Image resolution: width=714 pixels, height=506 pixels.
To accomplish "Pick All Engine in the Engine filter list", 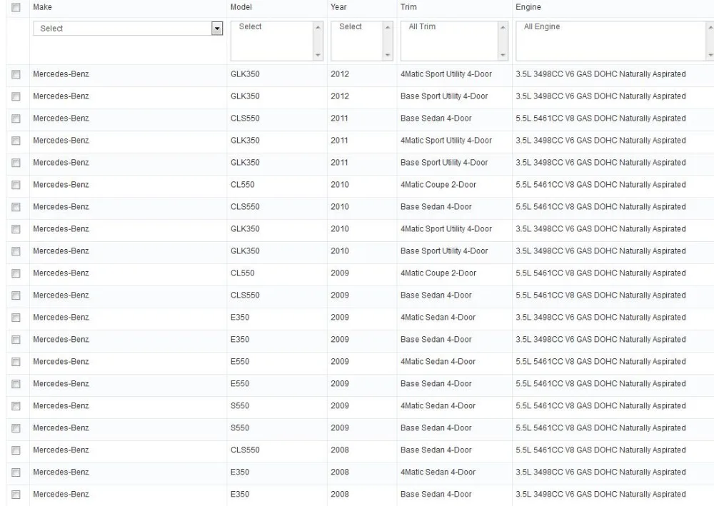I will [x=542, y=27].
